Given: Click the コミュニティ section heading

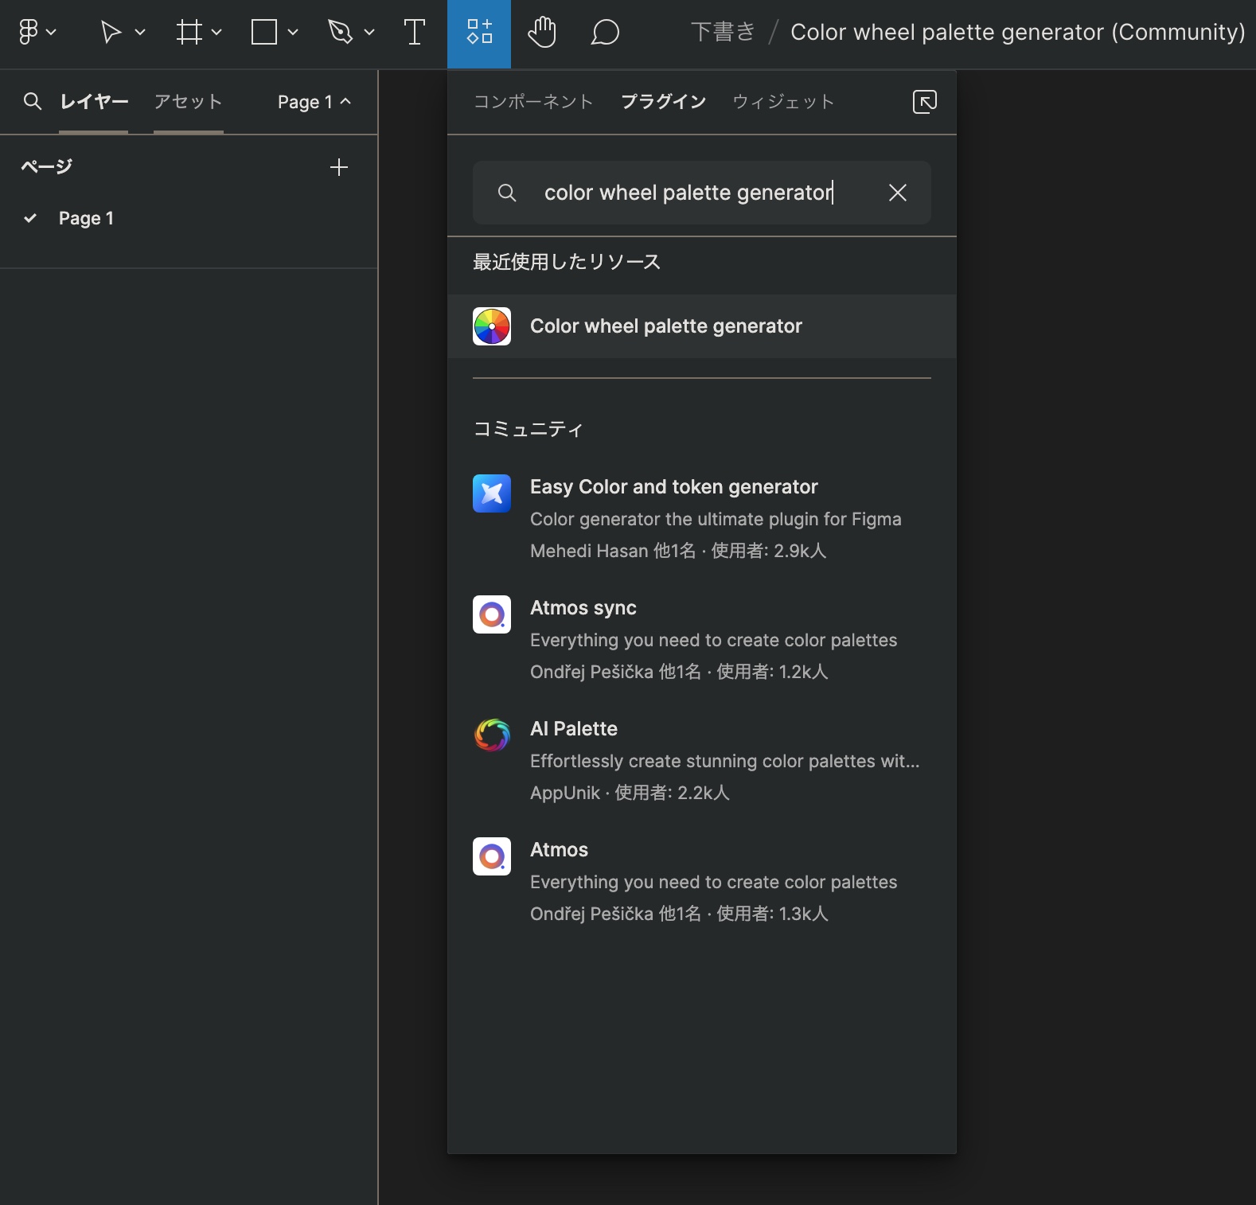Looking at the screenshot, I should 529,429.
